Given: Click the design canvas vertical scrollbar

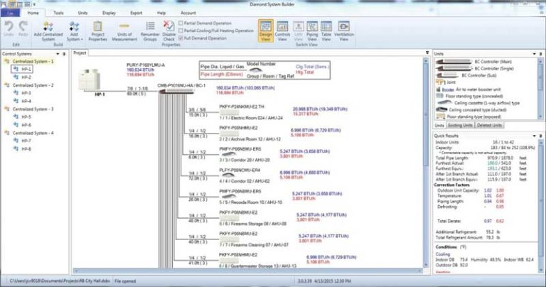Looking at the screenshot, I should click(x=426, y=163).
